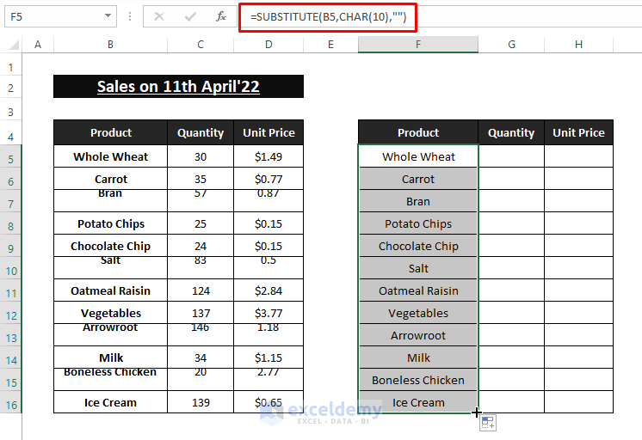Select row 16 header
642x440 pixels.
[x=11, y=403]
